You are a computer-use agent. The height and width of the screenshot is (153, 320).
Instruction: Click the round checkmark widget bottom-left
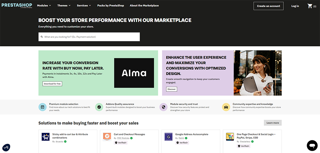tap(6, 147)
